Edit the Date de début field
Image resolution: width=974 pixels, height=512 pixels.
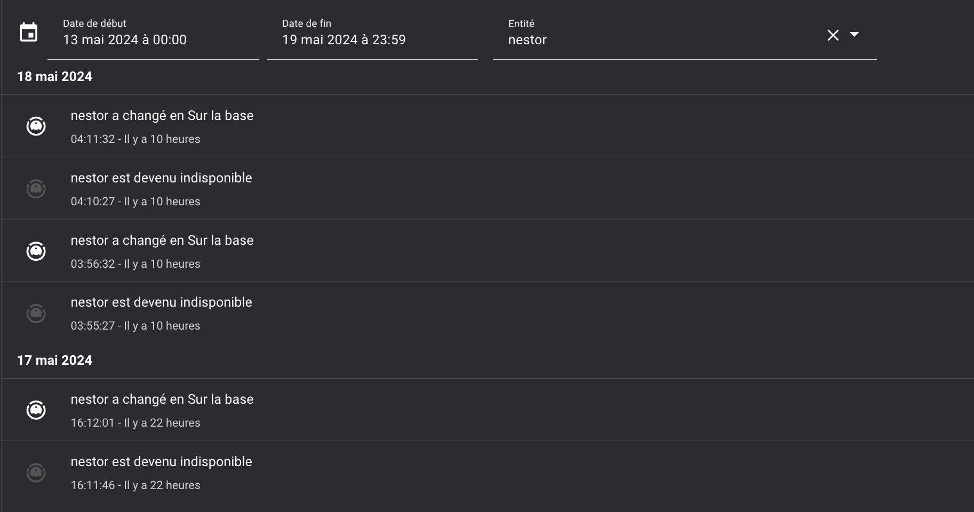(153, 39)
